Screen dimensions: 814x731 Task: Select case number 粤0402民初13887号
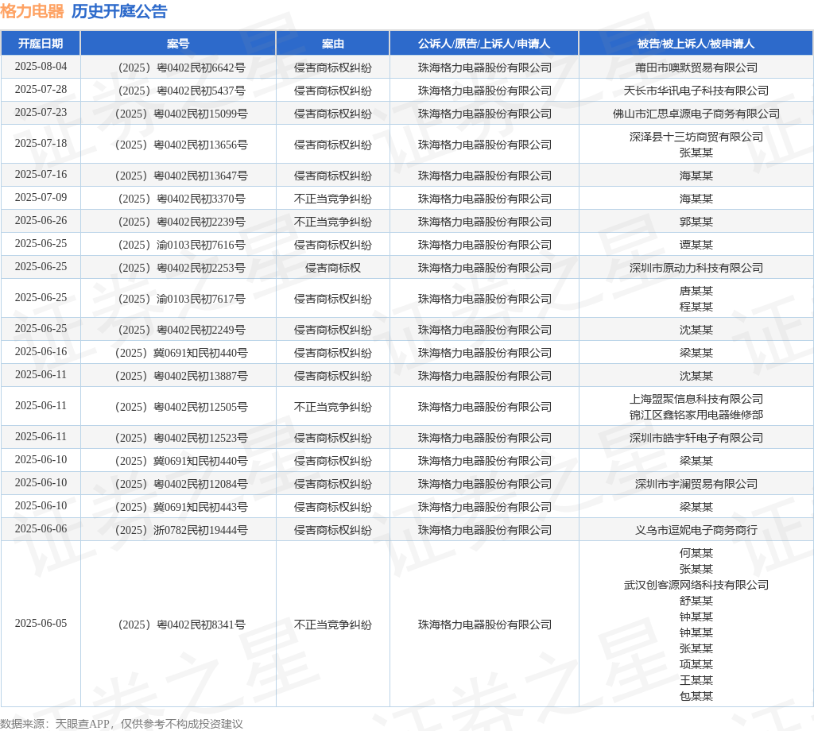(181, 376)
